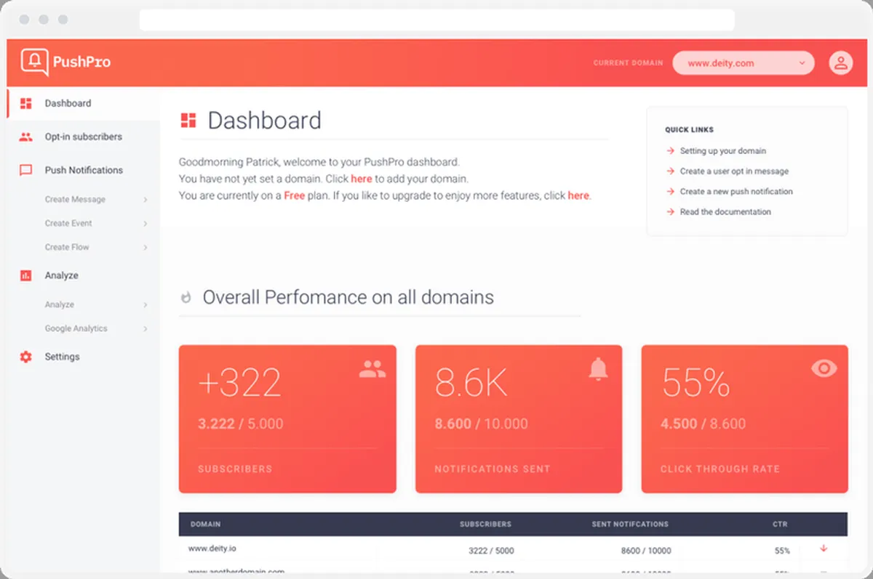Viewport: 873px width, 579px height.
Task: Click the Click Through Rate 55% card
Action: [x=745, y=419]
